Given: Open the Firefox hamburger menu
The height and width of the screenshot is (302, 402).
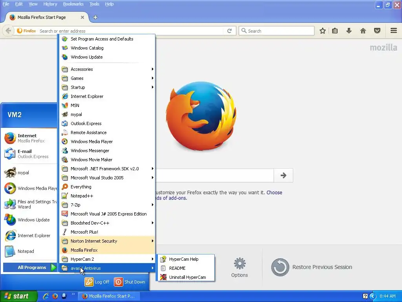Looking at the screenshot, I should [x=394, y=31].
